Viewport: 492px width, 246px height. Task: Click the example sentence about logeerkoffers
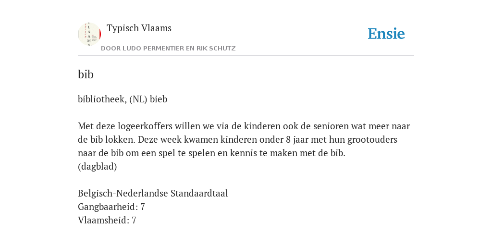244,140
